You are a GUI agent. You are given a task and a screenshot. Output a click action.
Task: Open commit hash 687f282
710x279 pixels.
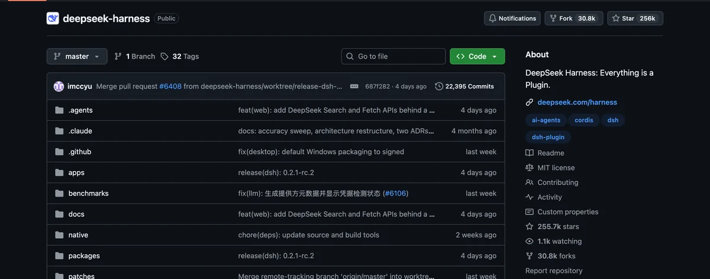[377, 86]
